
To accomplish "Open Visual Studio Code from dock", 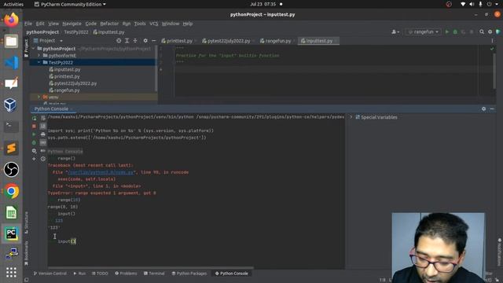I will pos(11,63).
